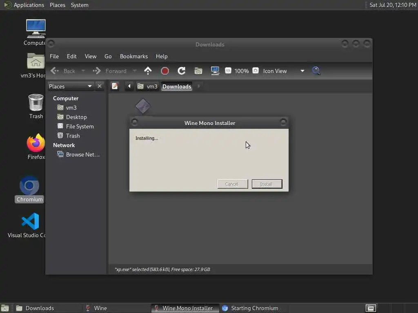The height and width of the screenshot is (313, 418).
Task: Select the Chromium desktop icon
Action: point(29,189)
